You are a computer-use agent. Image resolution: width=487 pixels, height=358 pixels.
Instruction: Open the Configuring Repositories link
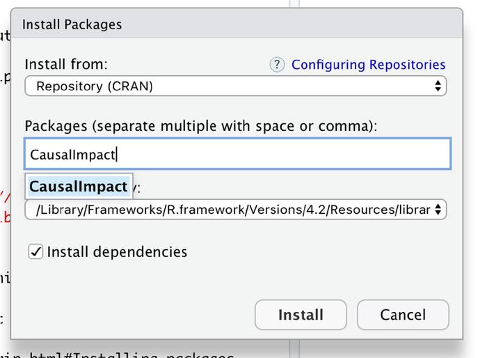coord(368,65)
